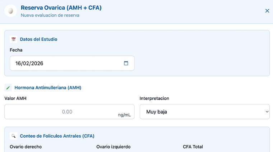Close the Reserva Ovarica dialog
The image size is (273, 152).
[267, 11]
